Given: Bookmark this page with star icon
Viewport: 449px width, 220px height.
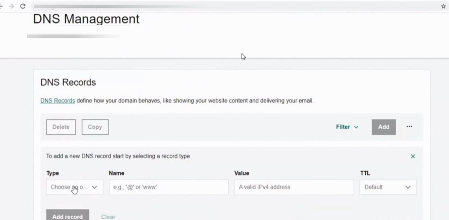Looking at the screenshot, I should point(443,6).
